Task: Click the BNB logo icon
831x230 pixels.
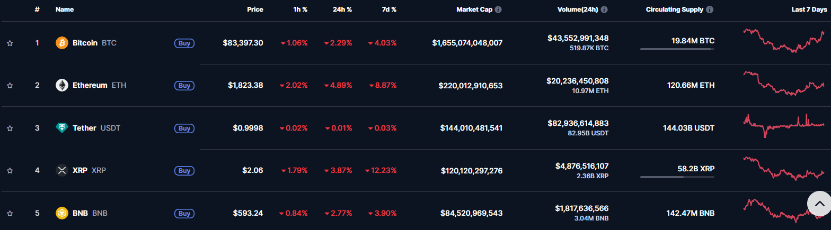Action: click(x=62, y=213)
